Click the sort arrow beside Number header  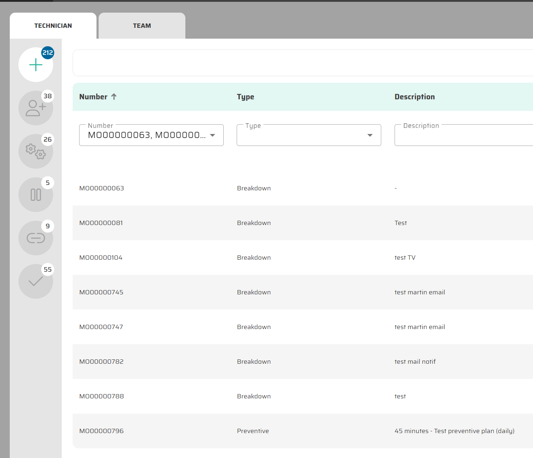tap(114, 97)
